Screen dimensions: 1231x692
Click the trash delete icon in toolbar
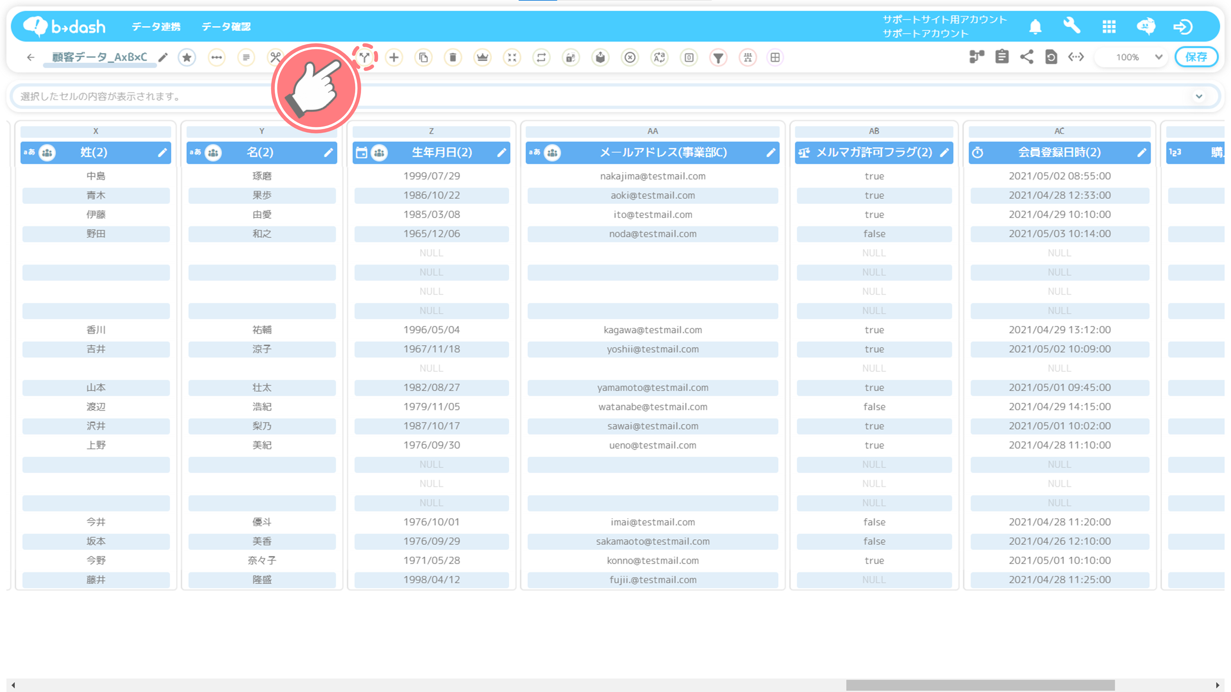(x=452, y=57)
